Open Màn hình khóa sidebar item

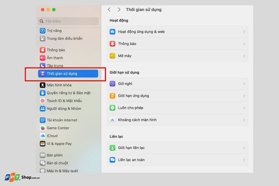coord(59,85)
